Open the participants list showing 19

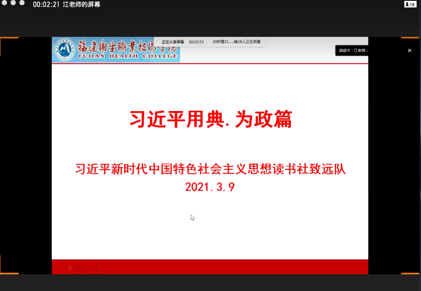(x=410, y=4)
